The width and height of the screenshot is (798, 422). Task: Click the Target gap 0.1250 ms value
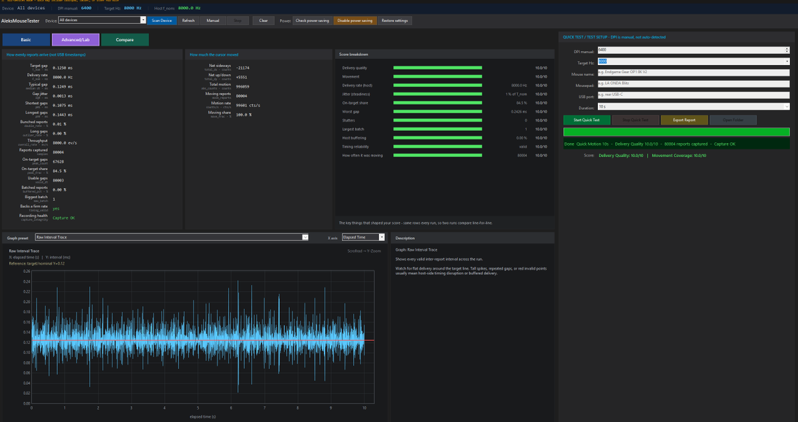tap(62, 67)
